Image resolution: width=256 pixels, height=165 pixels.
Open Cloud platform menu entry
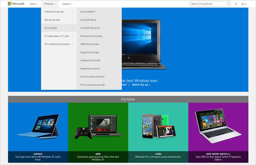[x=88, y=12]
